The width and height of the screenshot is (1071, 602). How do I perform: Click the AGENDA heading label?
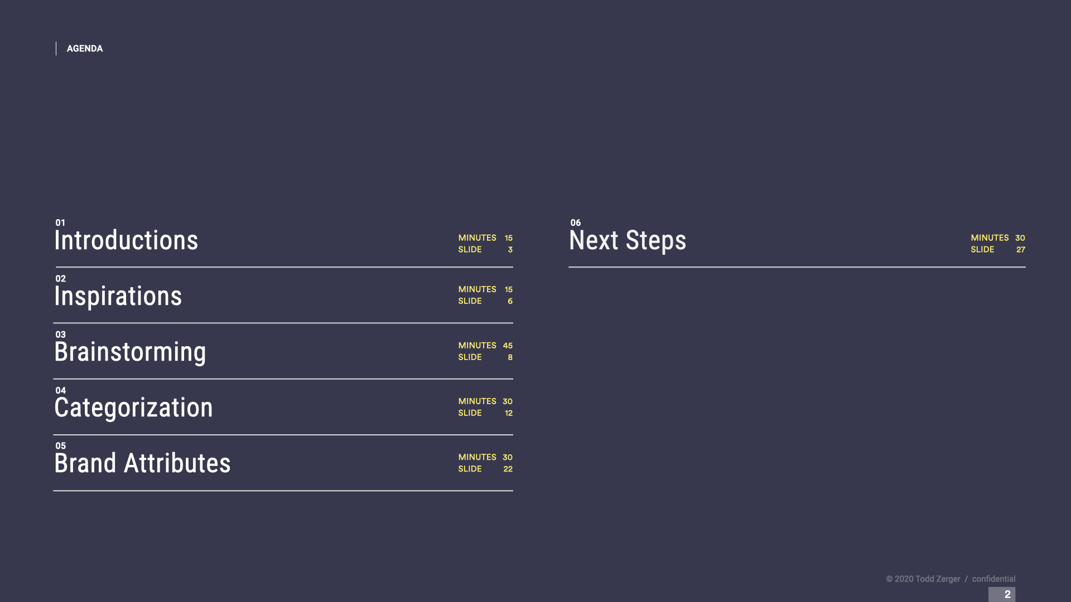point(84,48)
